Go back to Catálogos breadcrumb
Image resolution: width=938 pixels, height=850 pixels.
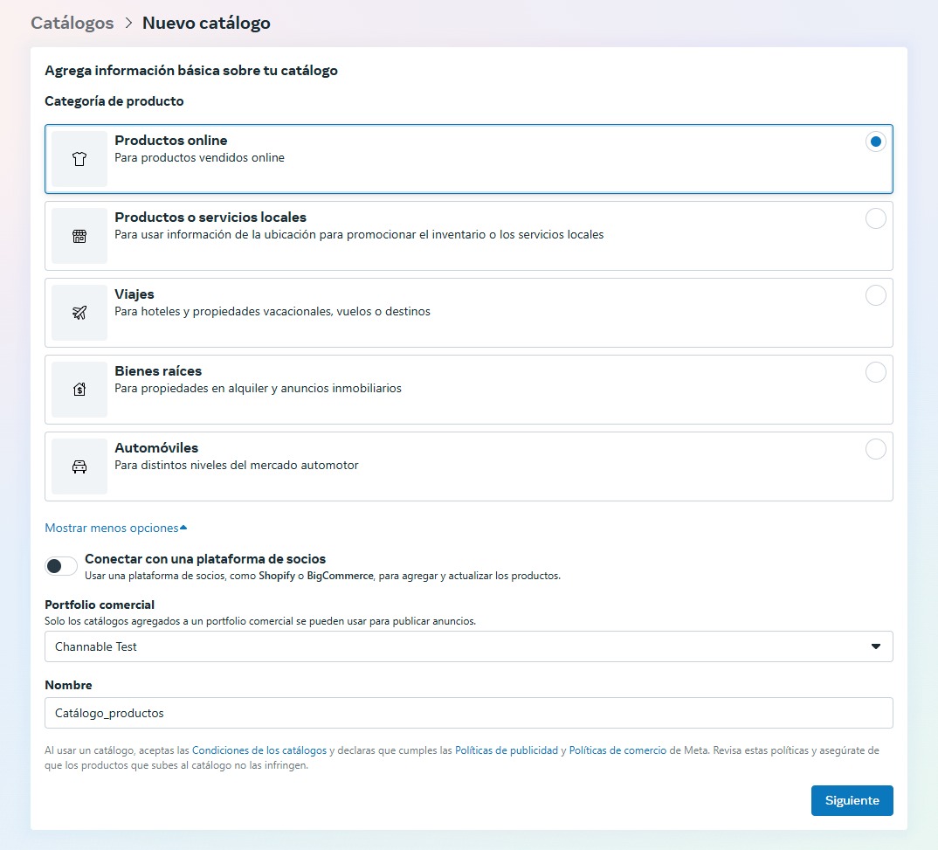click(x=72, y=23)
